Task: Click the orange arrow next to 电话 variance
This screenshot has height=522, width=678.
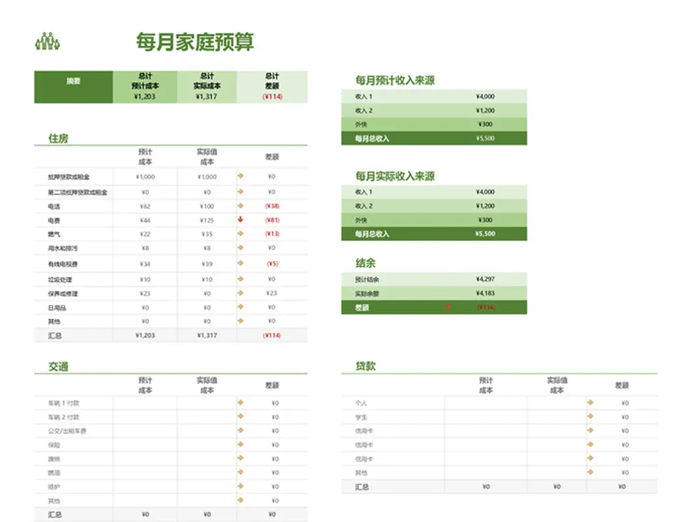Action: [x=241, y=206]
